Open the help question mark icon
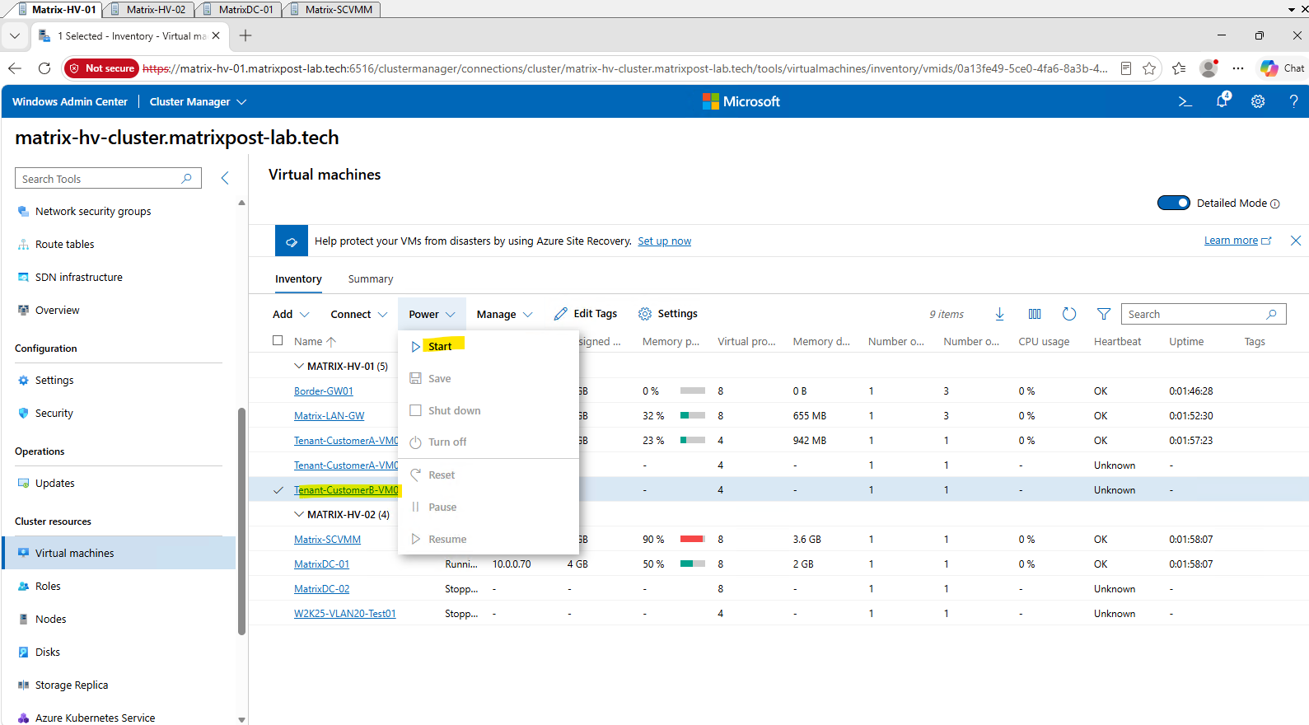Screen dimensions: 1309x725 (1293, 101)
